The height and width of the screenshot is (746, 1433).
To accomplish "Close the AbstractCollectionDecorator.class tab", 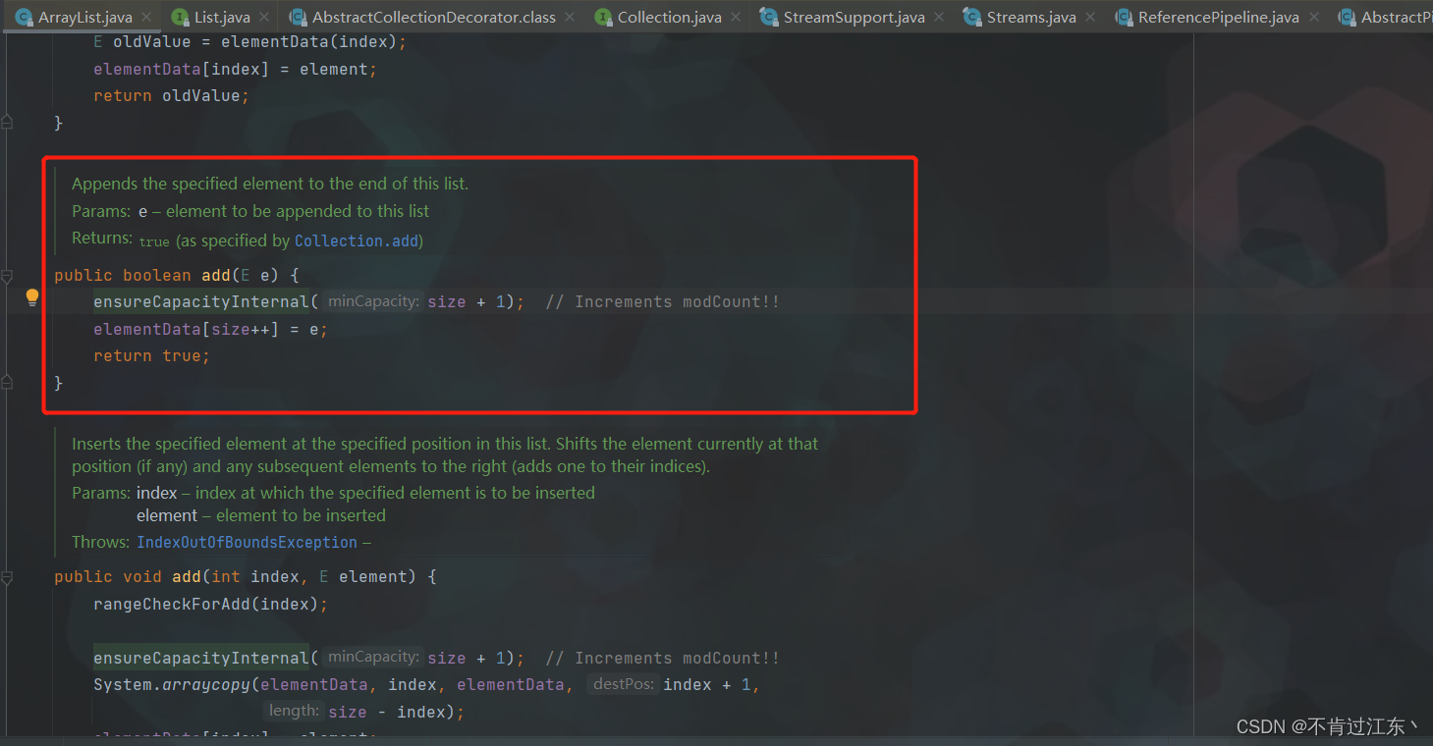I will point(571,17).
